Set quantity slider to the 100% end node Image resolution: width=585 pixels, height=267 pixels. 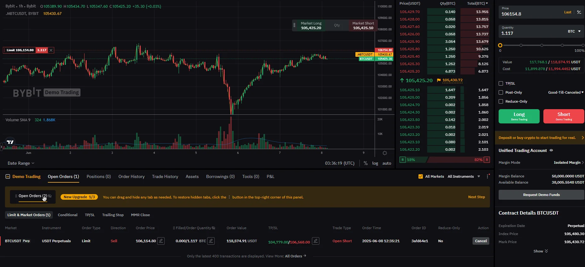(583, 45)
